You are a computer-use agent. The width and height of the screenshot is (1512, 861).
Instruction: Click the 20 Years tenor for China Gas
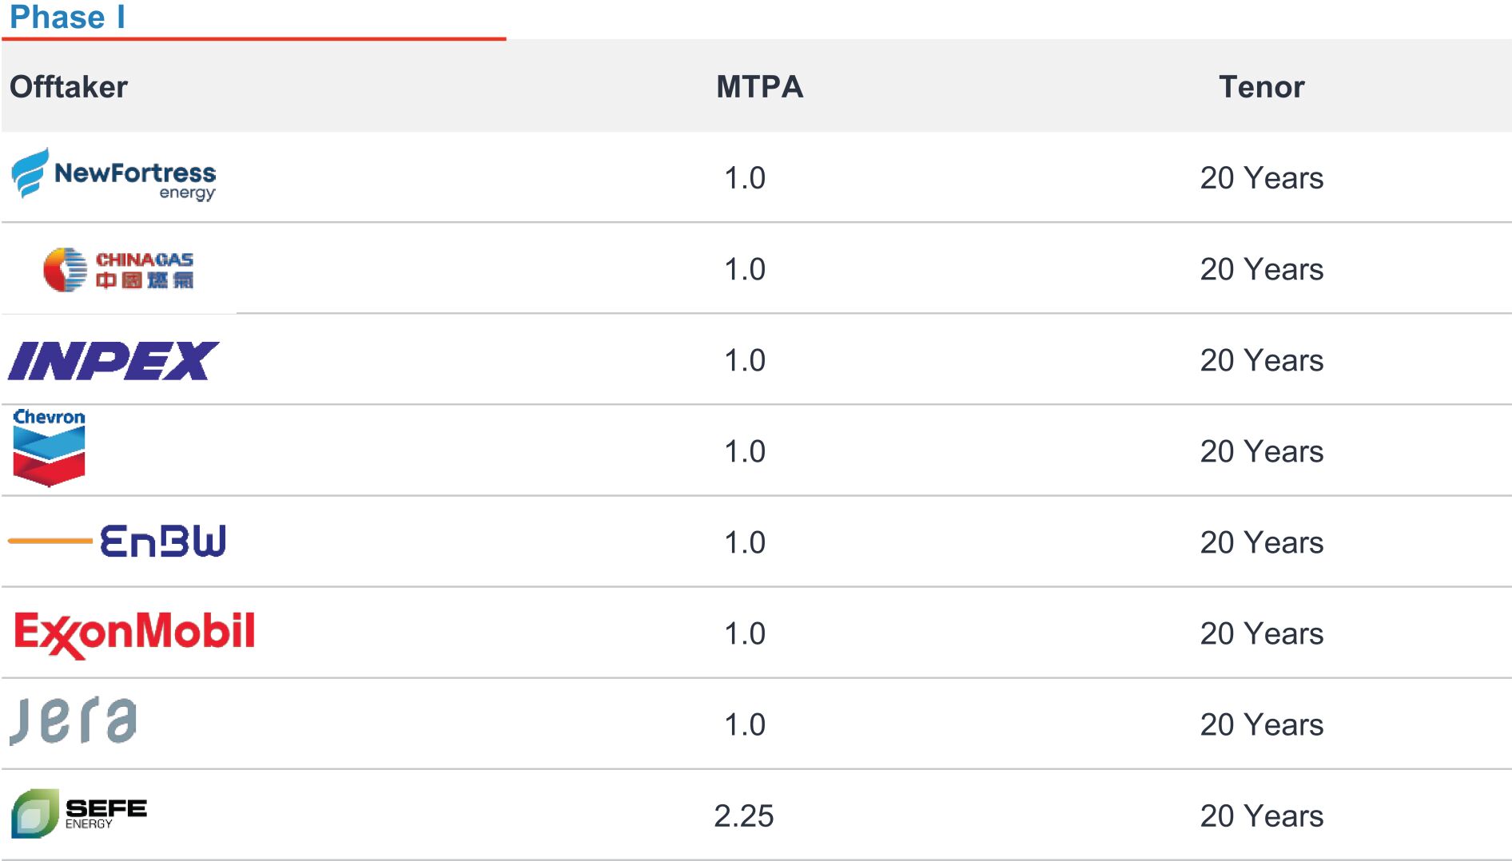[x=1261, y=269]
